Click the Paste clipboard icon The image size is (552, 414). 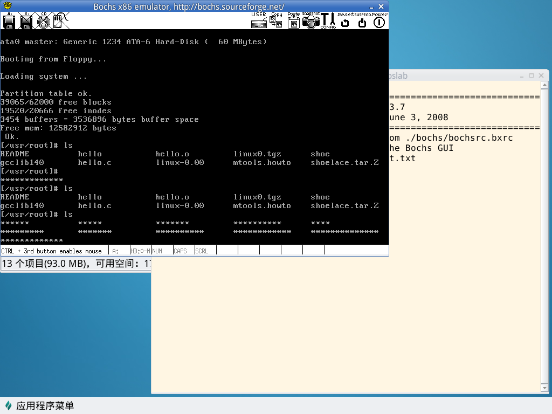tap(293, 21)
